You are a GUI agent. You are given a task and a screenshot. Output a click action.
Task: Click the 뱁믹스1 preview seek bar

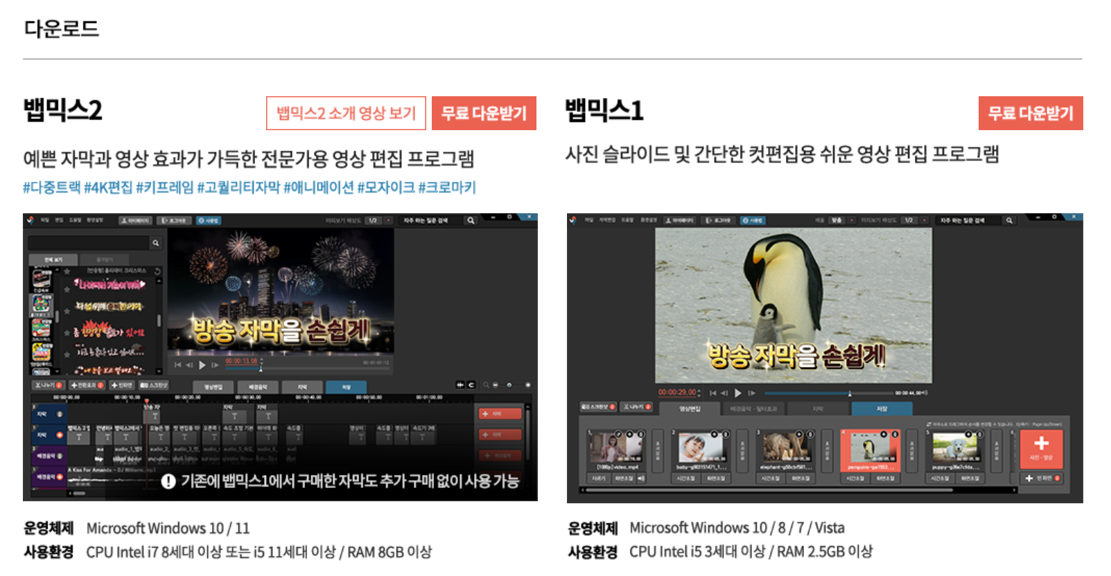[830, 393]
